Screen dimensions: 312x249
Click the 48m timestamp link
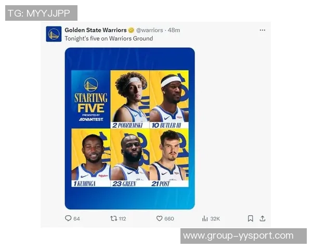pyautogui.click(x=174, y=30)
